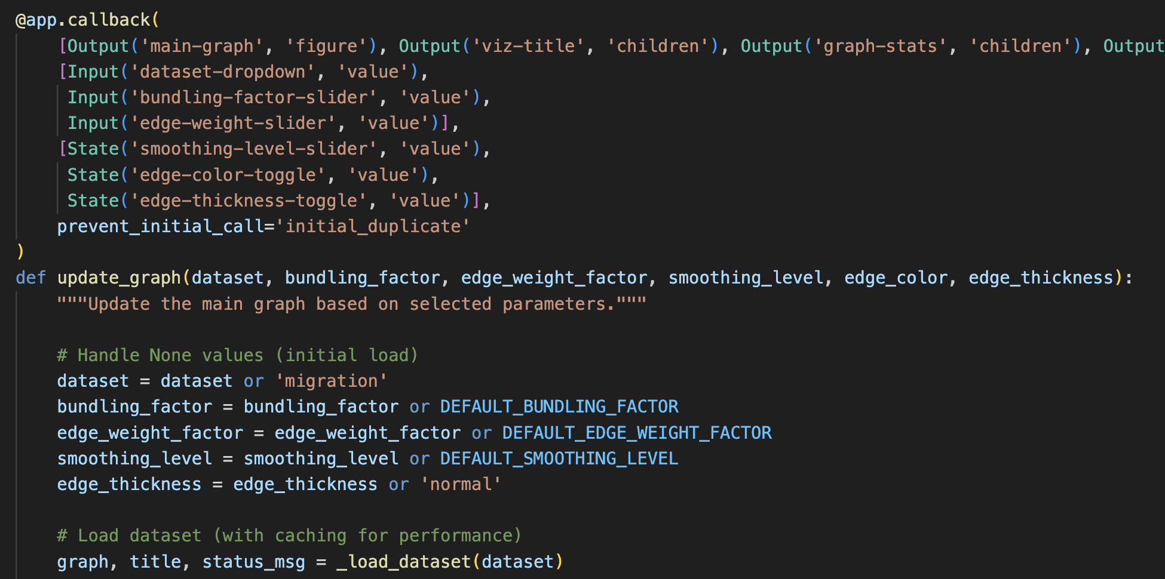Image resolution: width=1165 pixels, height=579 pixels.
Task: Click the docstring under update_graph
Action: (x=351, y=304)
